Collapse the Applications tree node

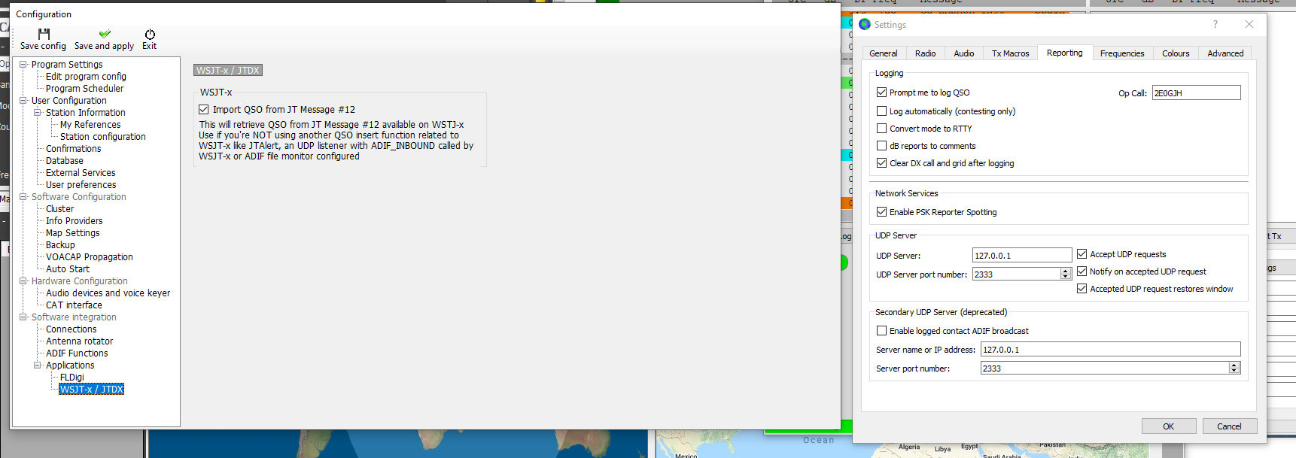(38, 365)
